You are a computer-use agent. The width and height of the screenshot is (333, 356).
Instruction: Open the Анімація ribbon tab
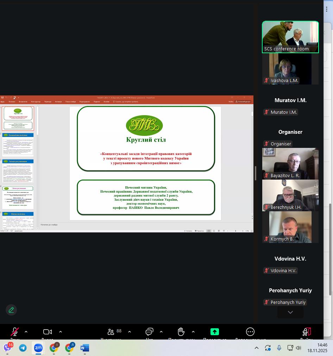point(58,102)
